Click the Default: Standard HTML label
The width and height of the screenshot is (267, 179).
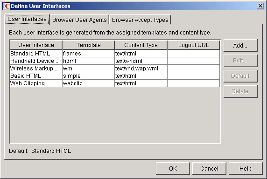tap(40, 151)
